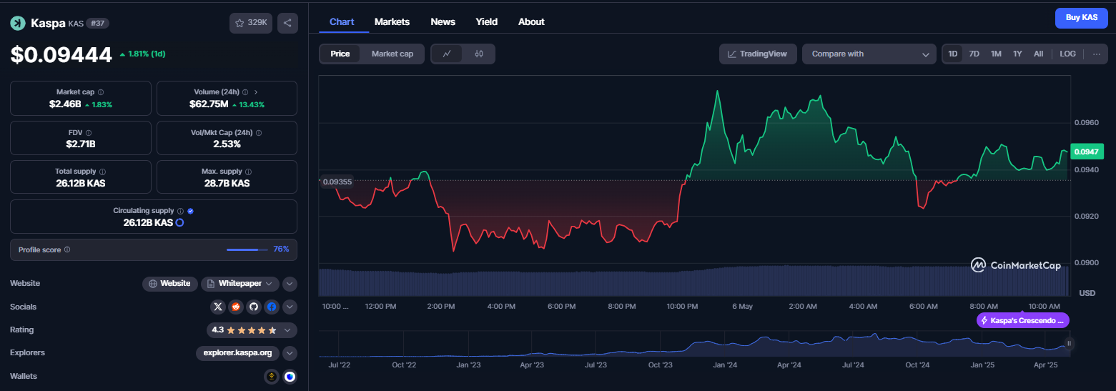Select the 7D time range
Screen dimensions: 1116x391
point(974,54)
